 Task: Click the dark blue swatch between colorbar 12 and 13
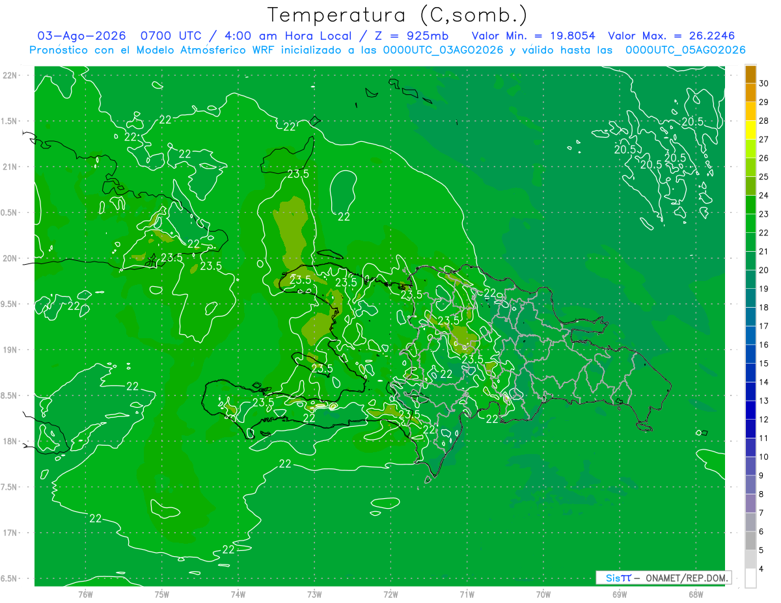tap(750, 410)
